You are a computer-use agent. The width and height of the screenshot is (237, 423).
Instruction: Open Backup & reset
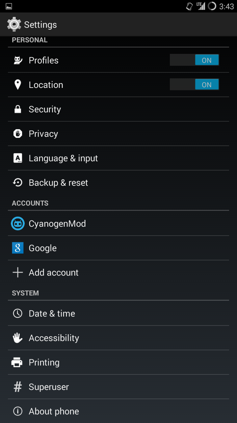click(x=118, y=182)
